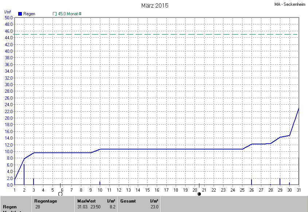Click the März 2015 chart title
Viewport: 308px width, 212px height.
point(155,6)
